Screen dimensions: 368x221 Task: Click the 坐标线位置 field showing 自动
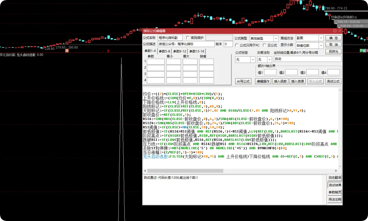(x=308, y=59)
